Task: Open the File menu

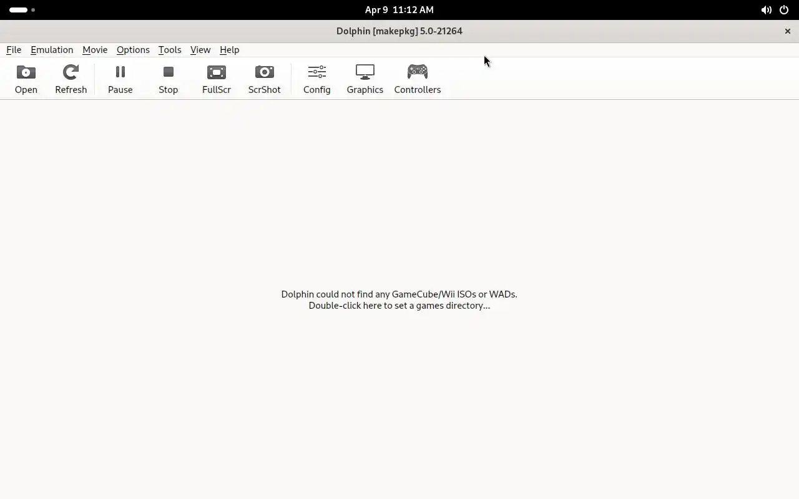Action: click(x=14, y=50)
